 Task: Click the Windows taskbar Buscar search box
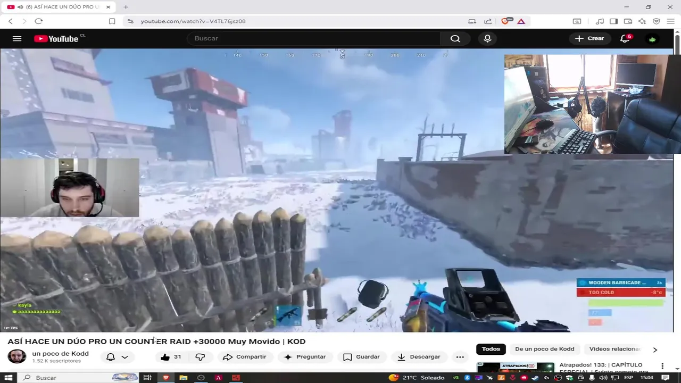tap(80, 378)
